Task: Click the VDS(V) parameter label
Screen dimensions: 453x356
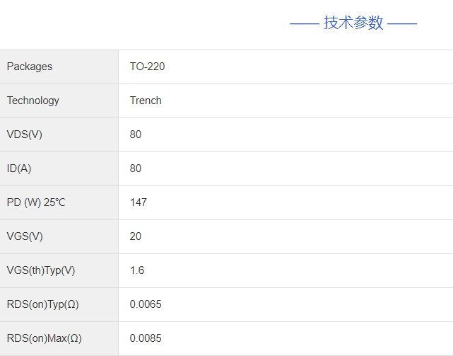Action: [25, 134]
